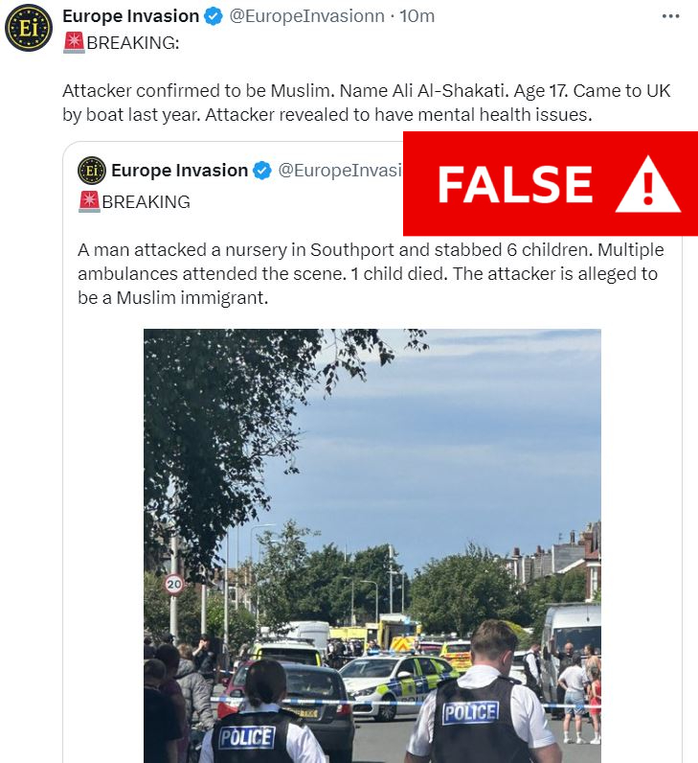Open the quoted tweet text about Southport nursery
Image resolution: width=698 pixels, height=763 pixels.
click(x=371, y=273)
